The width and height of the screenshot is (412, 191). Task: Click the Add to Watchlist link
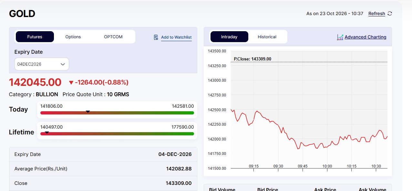pos(176,37)
